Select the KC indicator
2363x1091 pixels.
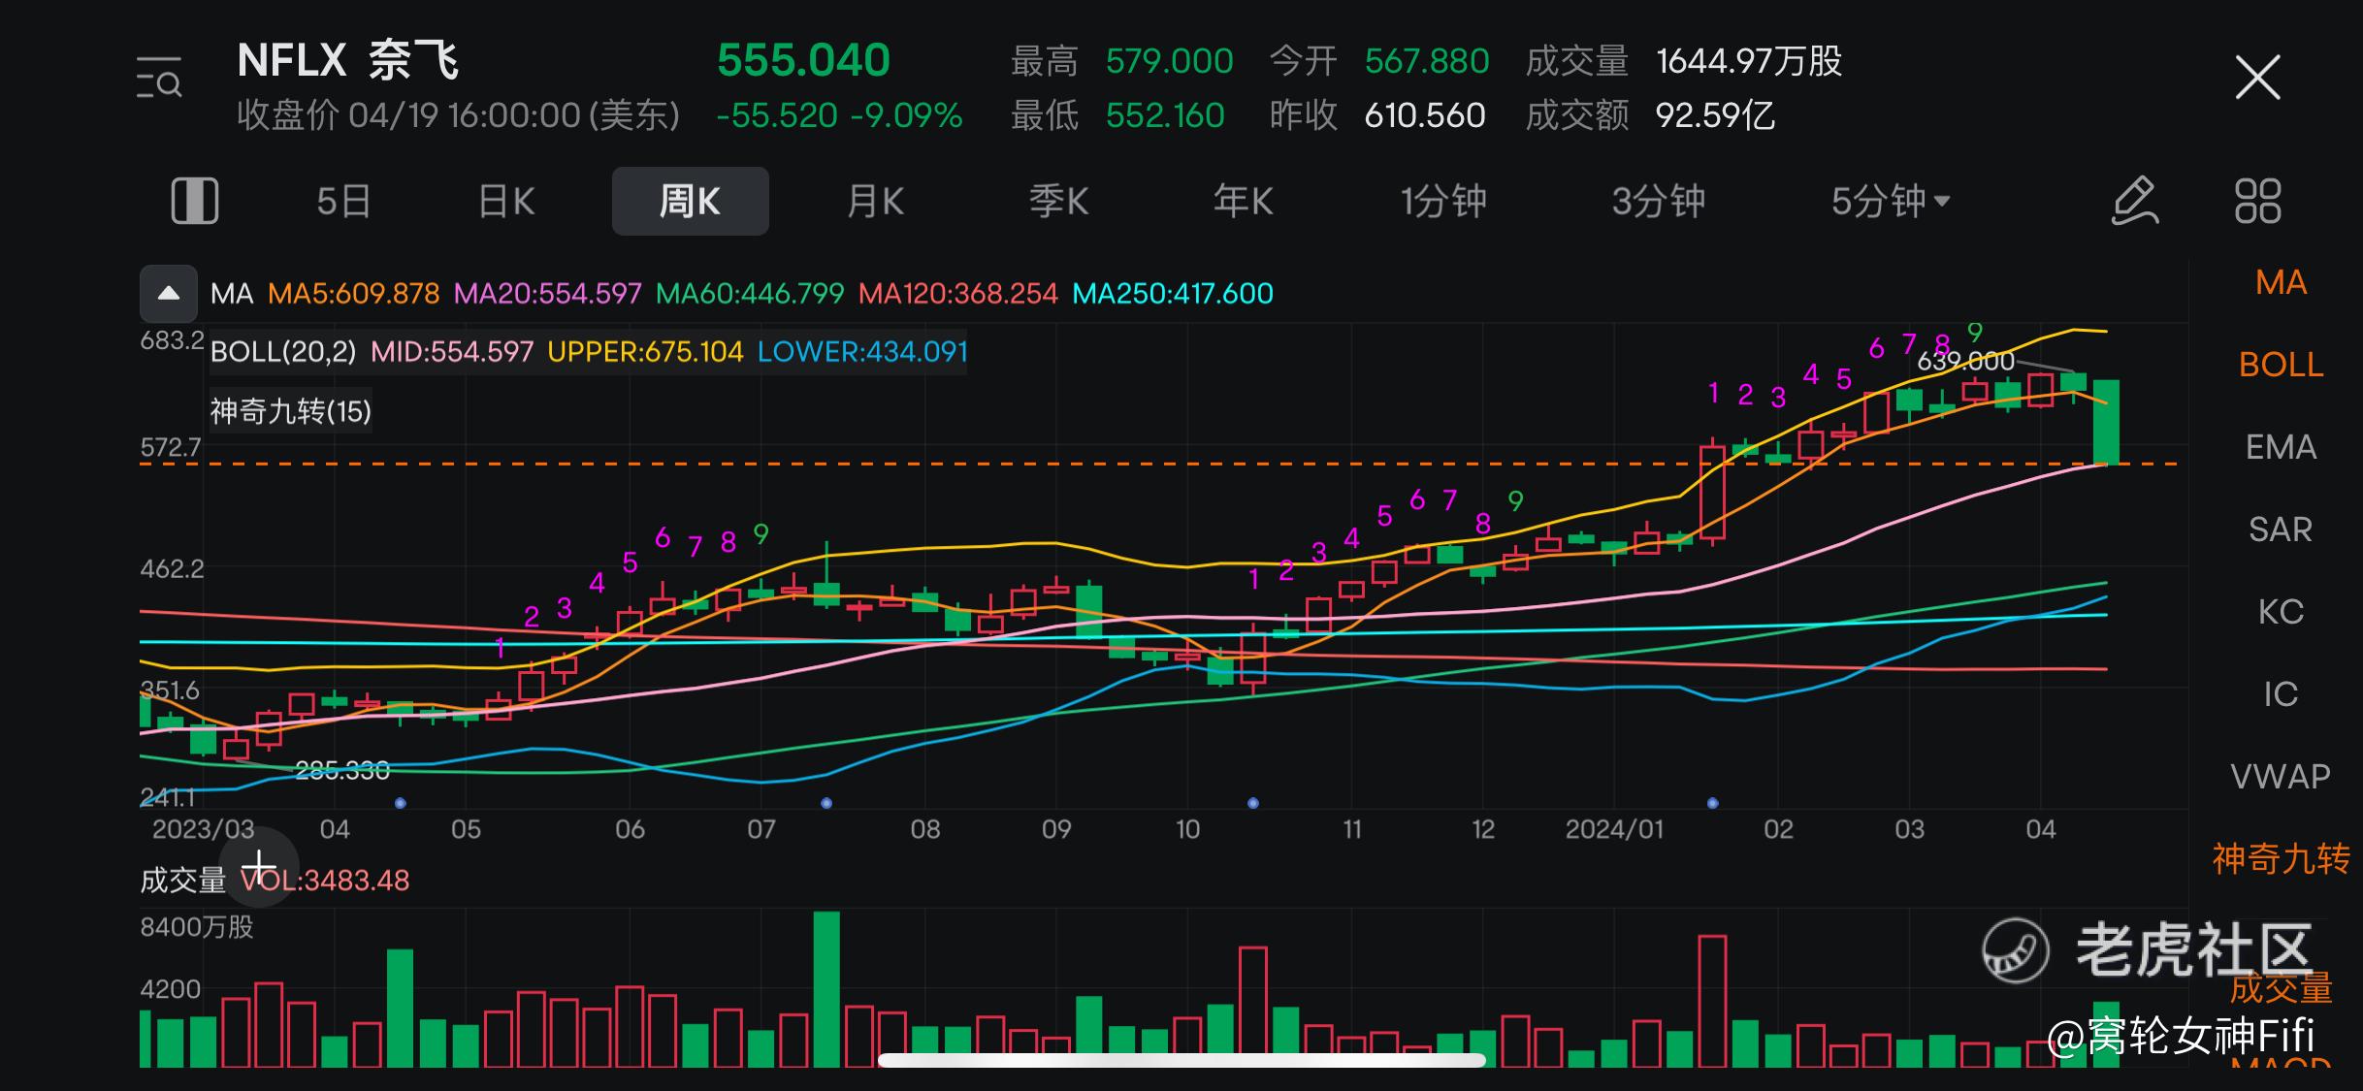2281,613
